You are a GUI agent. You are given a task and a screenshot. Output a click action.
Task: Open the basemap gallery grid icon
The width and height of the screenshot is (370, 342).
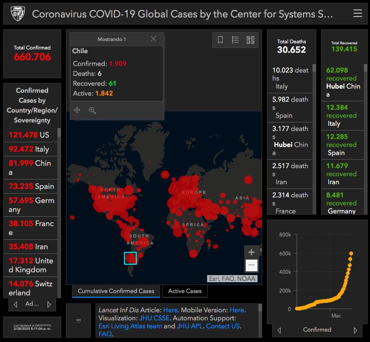(x=250, y=40)
